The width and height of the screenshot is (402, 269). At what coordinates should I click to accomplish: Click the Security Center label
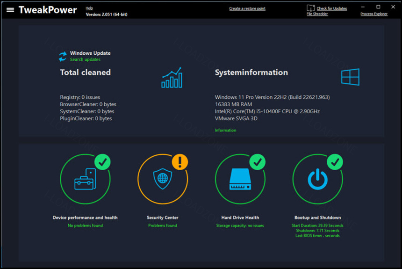tap(163, 218)
